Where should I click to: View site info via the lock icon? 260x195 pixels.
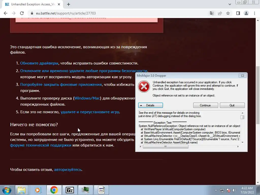tap(32, 13)
